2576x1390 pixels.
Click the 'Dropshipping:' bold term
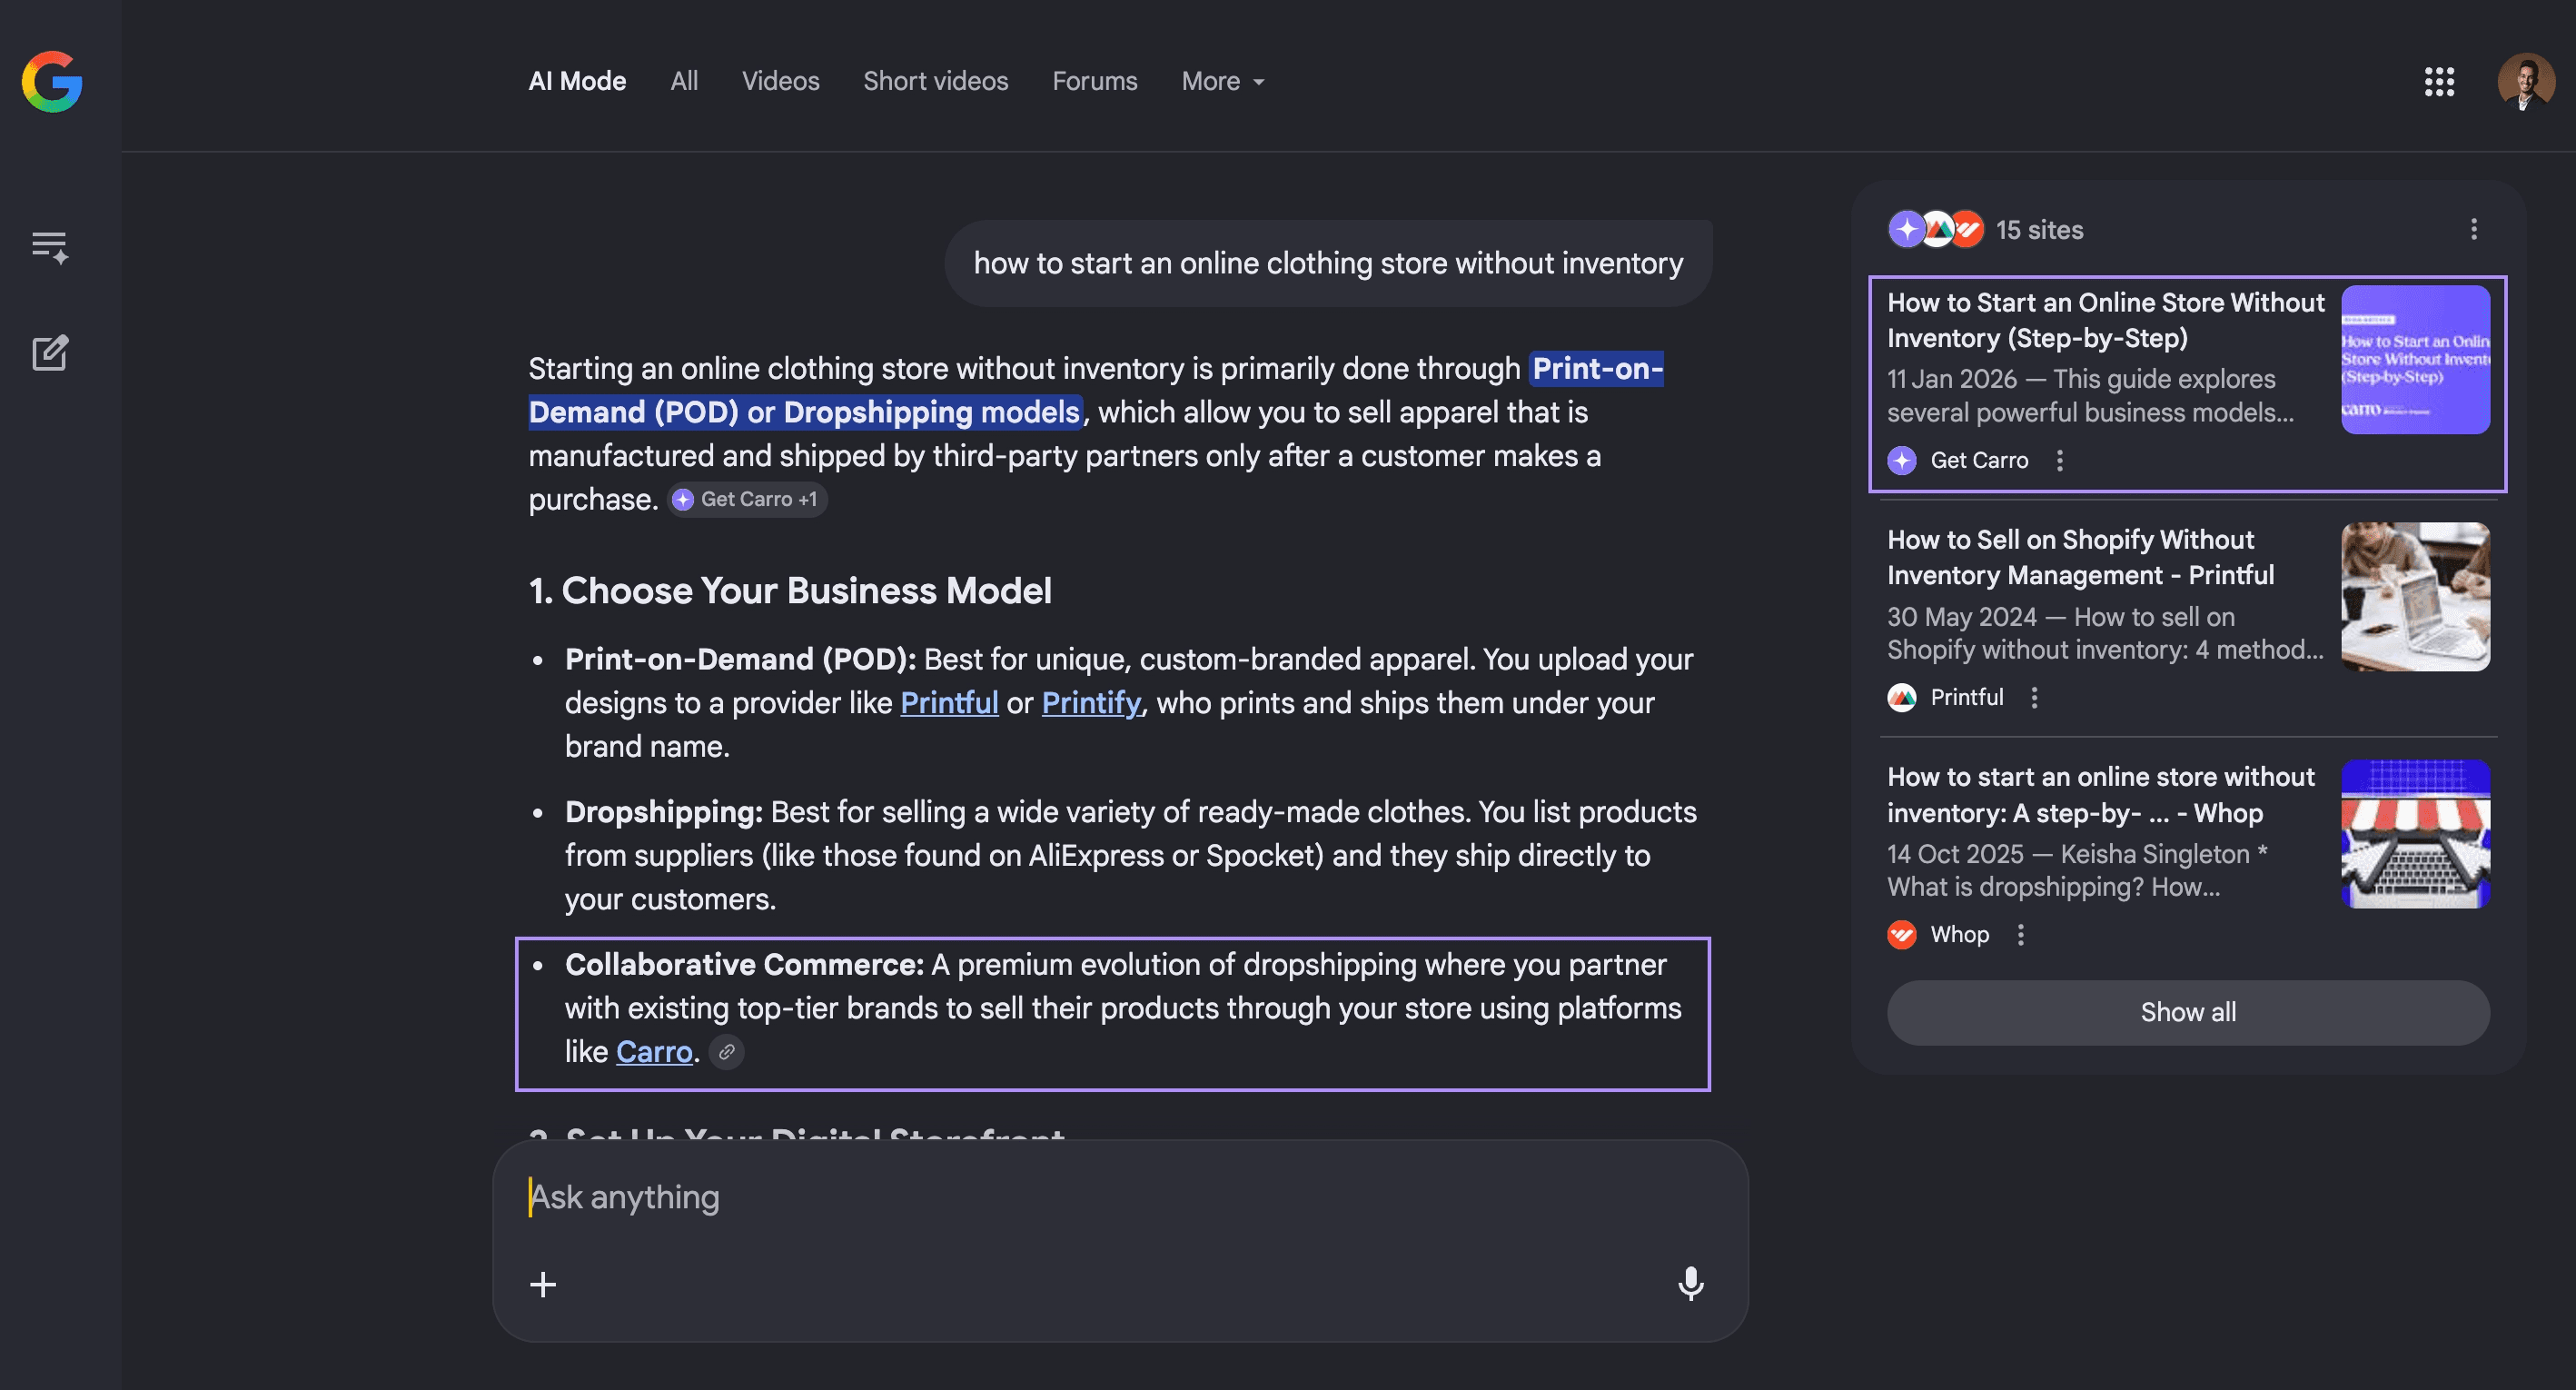[663, 812]
